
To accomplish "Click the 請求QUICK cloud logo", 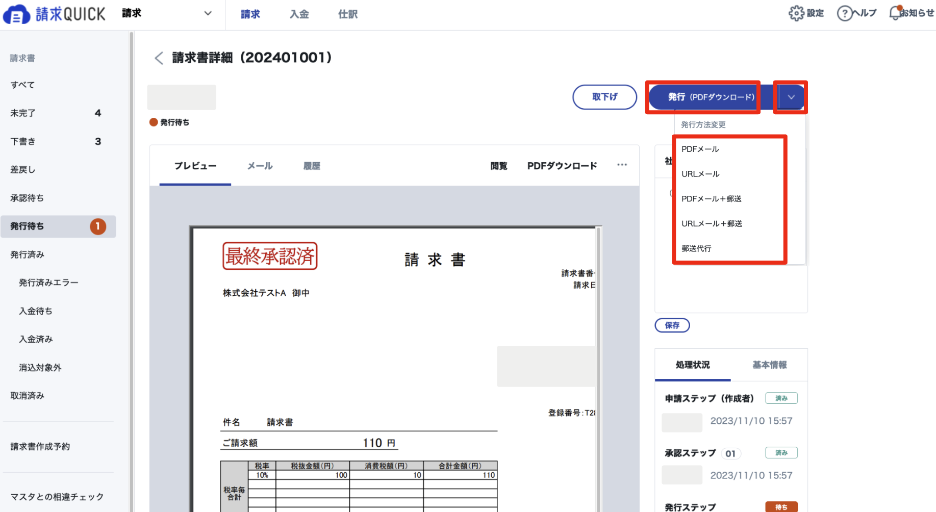I will [x=16, y=14].
